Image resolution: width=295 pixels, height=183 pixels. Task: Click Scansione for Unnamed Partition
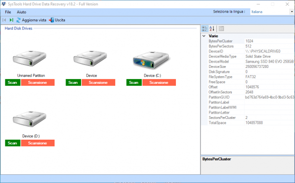click(38, 82)
